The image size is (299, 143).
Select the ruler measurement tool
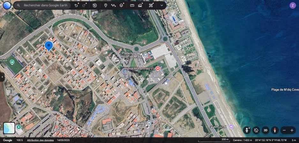coord(132,5)
